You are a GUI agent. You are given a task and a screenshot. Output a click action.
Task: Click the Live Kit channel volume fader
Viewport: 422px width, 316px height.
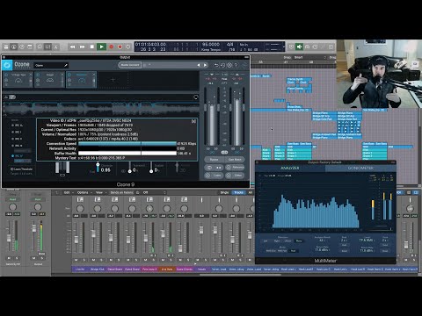point(76,239)
